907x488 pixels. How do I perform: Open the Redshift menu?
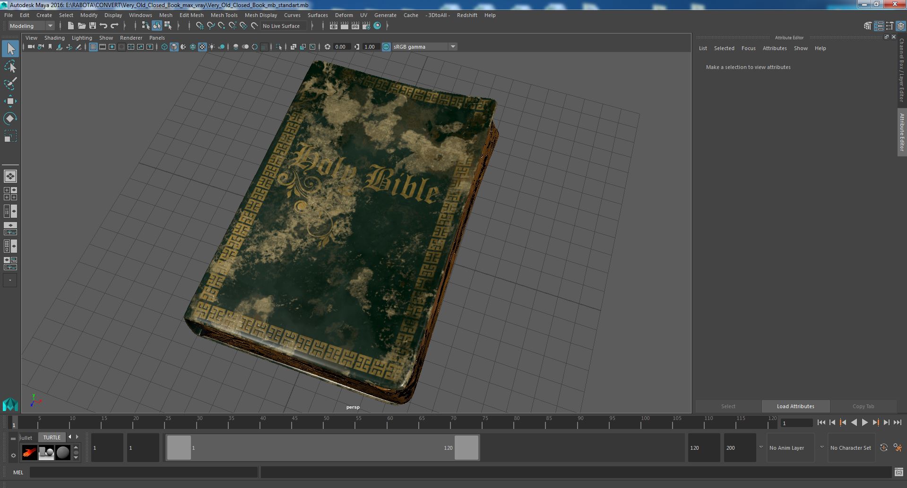coord(467,15)
